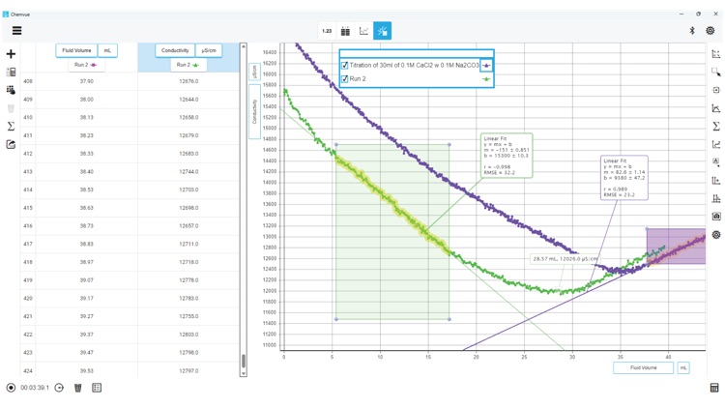725x408 pixels.
Task: Click the table scroll down arrow
Action: 244,373
